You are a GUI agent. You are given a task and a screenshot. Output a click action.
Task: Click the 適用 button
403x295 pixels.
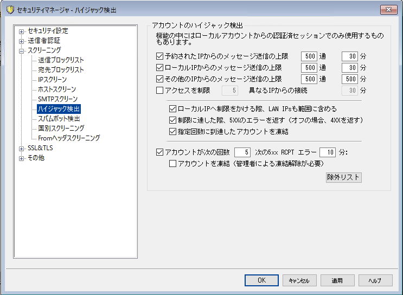coord(337,280)
